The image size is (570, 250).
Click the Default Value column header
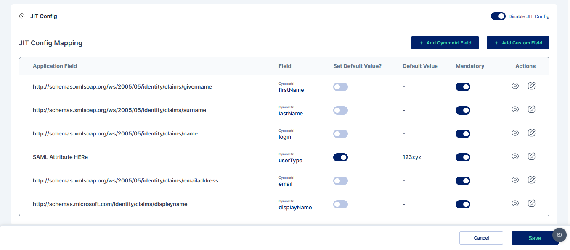pos(420,66)
